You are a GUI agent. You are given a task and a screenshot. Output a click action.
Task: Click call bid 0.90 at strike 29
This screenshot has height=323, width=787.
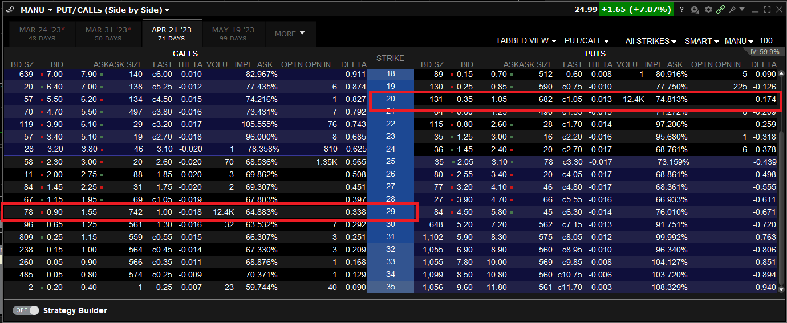[x=55, y=211]
